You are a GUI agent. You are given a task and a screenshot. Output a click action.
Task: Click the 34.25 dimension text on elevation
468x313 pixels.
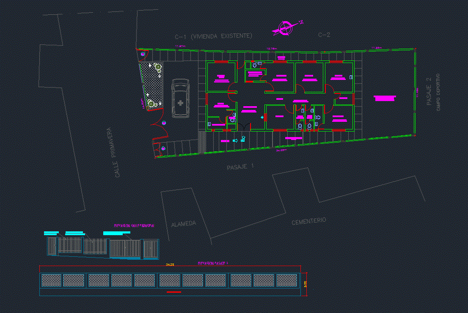(170, 265)
